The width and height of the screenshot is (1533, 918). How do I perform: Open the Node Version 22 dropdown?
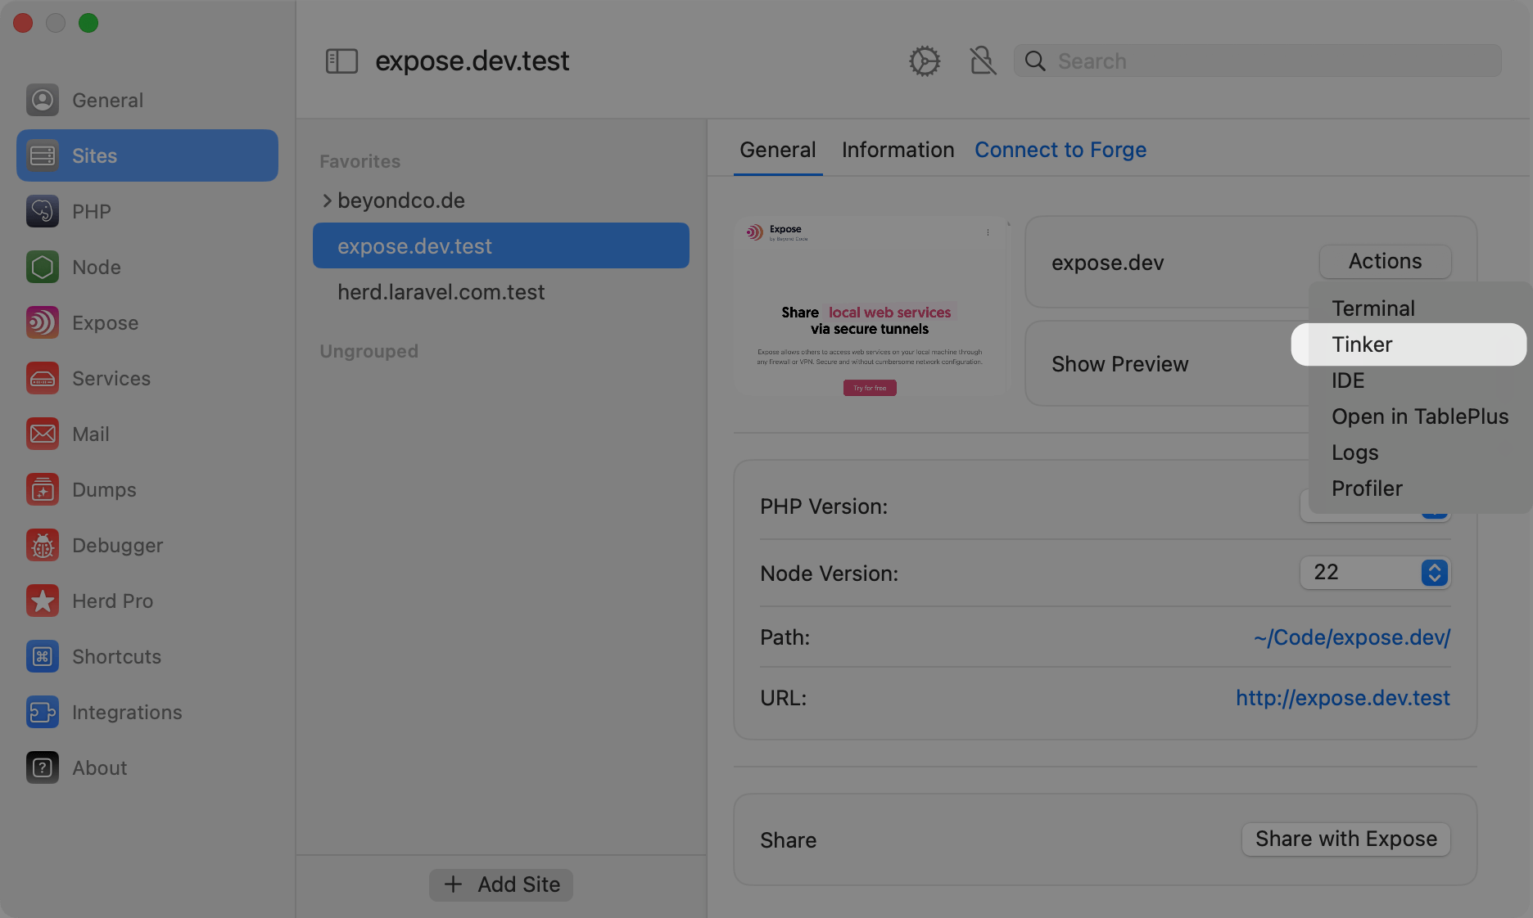click(1375, 573)
